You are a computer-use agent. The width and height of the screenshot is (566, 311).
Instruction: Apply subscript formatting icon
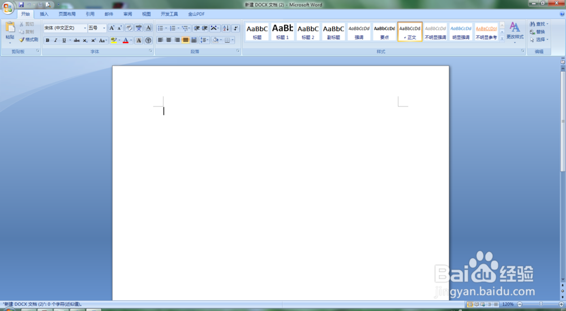coord(85,40)
